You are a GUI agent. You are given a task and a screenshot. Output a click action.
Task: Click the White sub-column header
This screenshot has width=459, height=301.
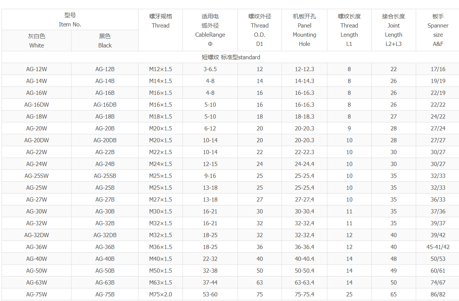(36, 41)
